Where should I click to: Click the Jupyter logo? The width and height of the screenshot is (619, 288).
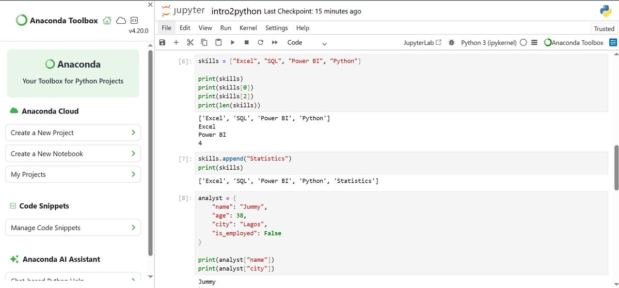184,11
